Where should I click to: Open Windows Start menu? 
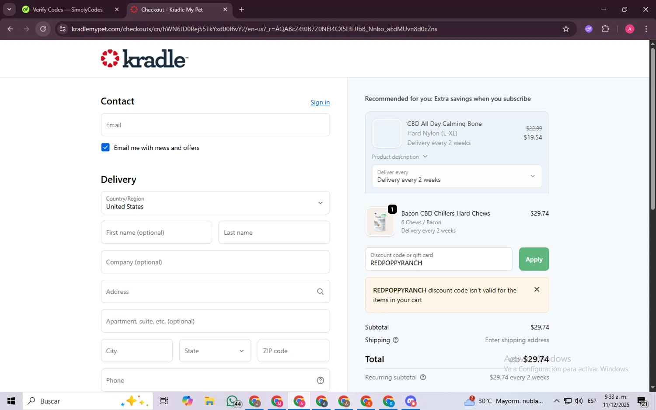click(x=11, y=401)
